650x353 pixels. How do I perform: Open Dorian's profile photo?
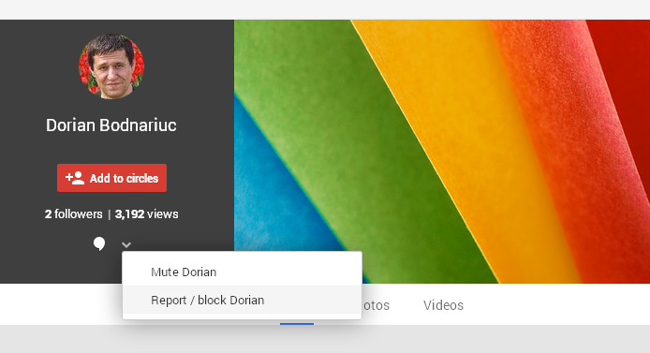tap(111, 66)
